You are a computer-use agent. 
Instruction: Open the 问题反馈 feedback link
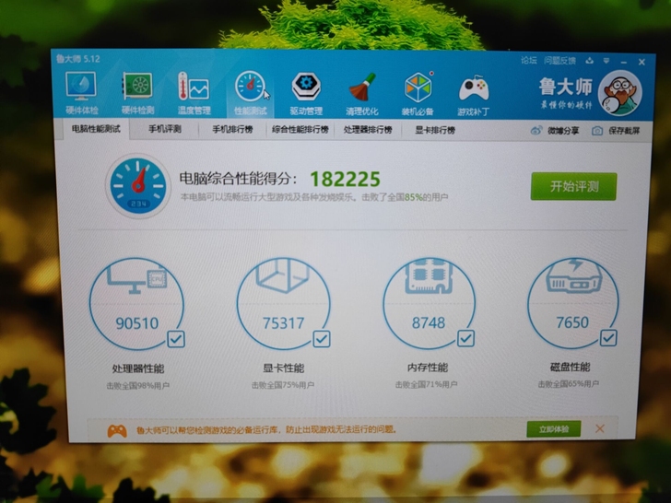559,61
